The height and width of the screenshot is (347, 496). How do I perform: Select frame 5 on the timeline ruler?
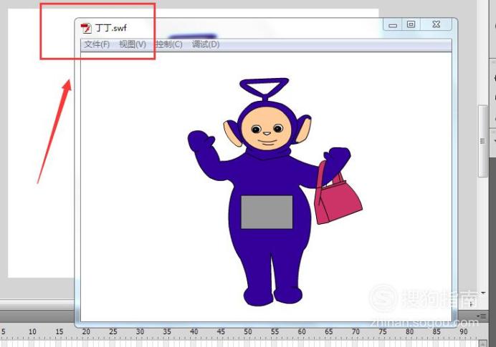[4, 332]
